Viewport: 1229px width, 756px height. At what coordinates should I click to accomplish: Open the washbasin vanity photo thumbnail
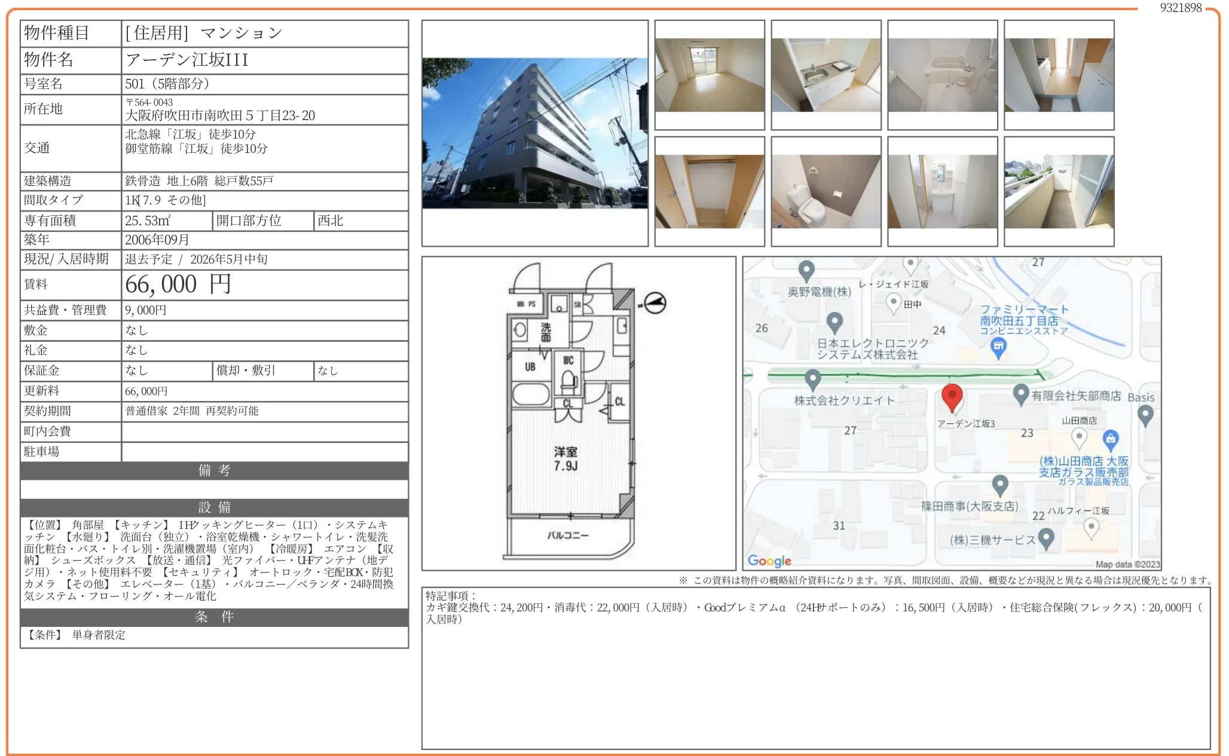[x=942, y=192]
